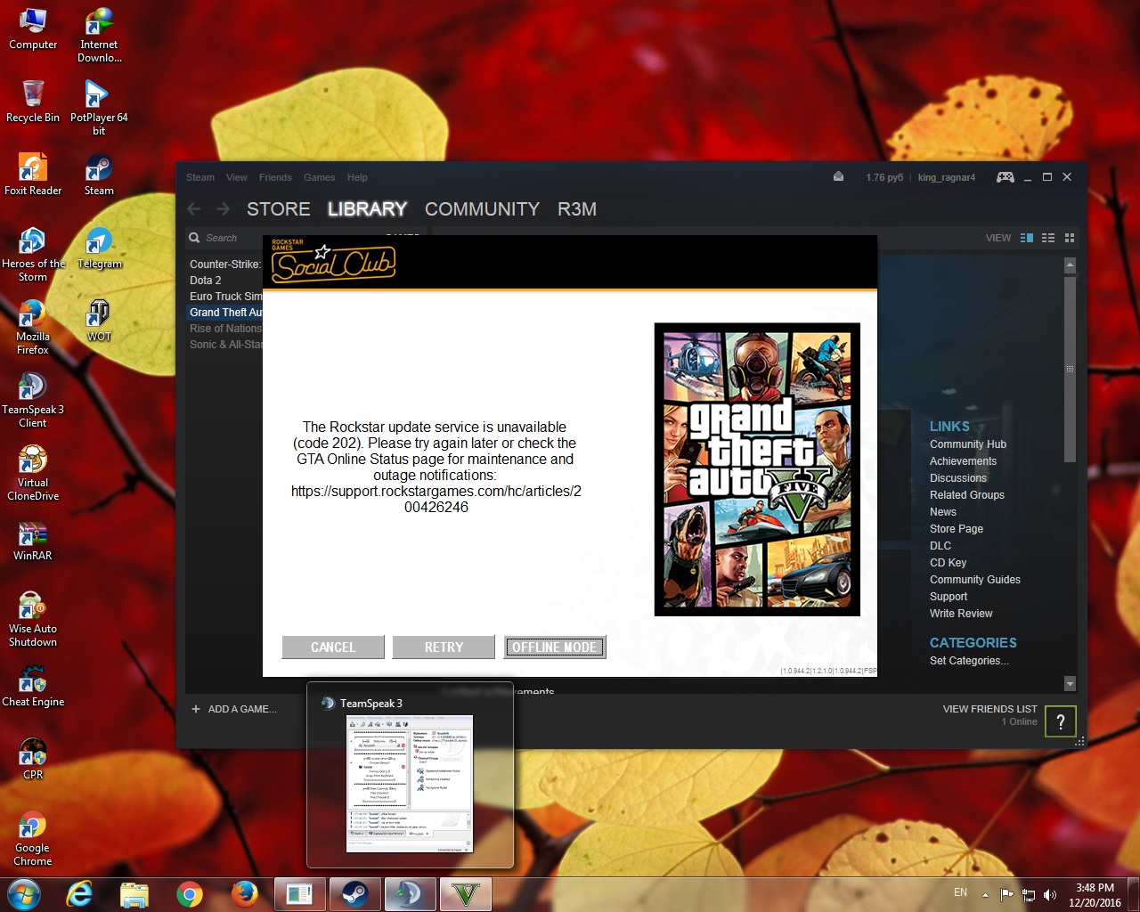1140x912 pixels.
Task: Click king_ragnar4 account name dropdown
Action: click(x=946, y=177)
